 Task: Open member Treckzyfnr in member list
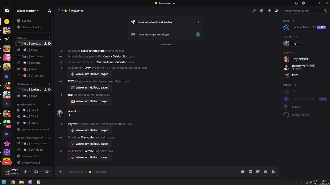point(306,67)
